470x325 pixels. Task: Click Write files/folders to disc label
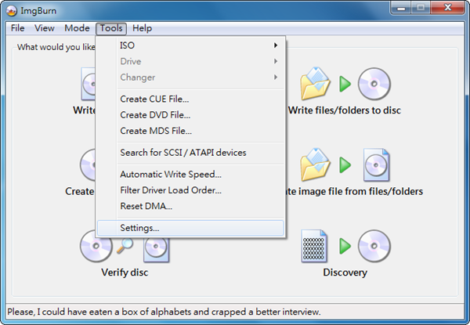point(345,110)
